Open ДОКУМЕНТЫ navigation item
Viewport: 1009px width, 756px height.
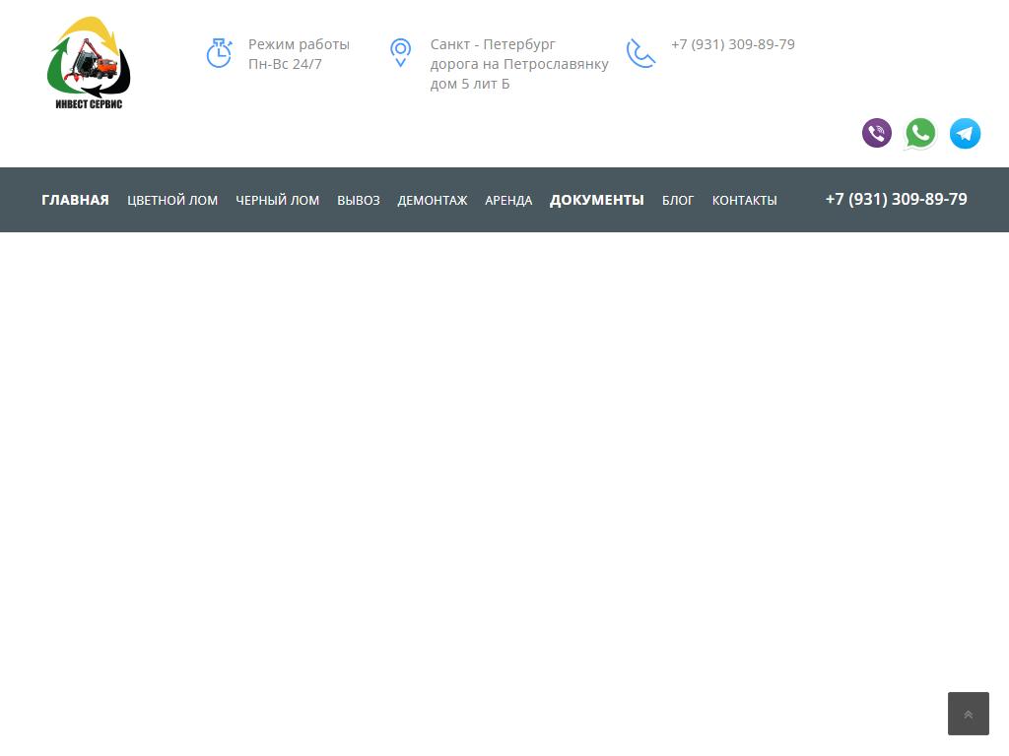tap(596, 200)
